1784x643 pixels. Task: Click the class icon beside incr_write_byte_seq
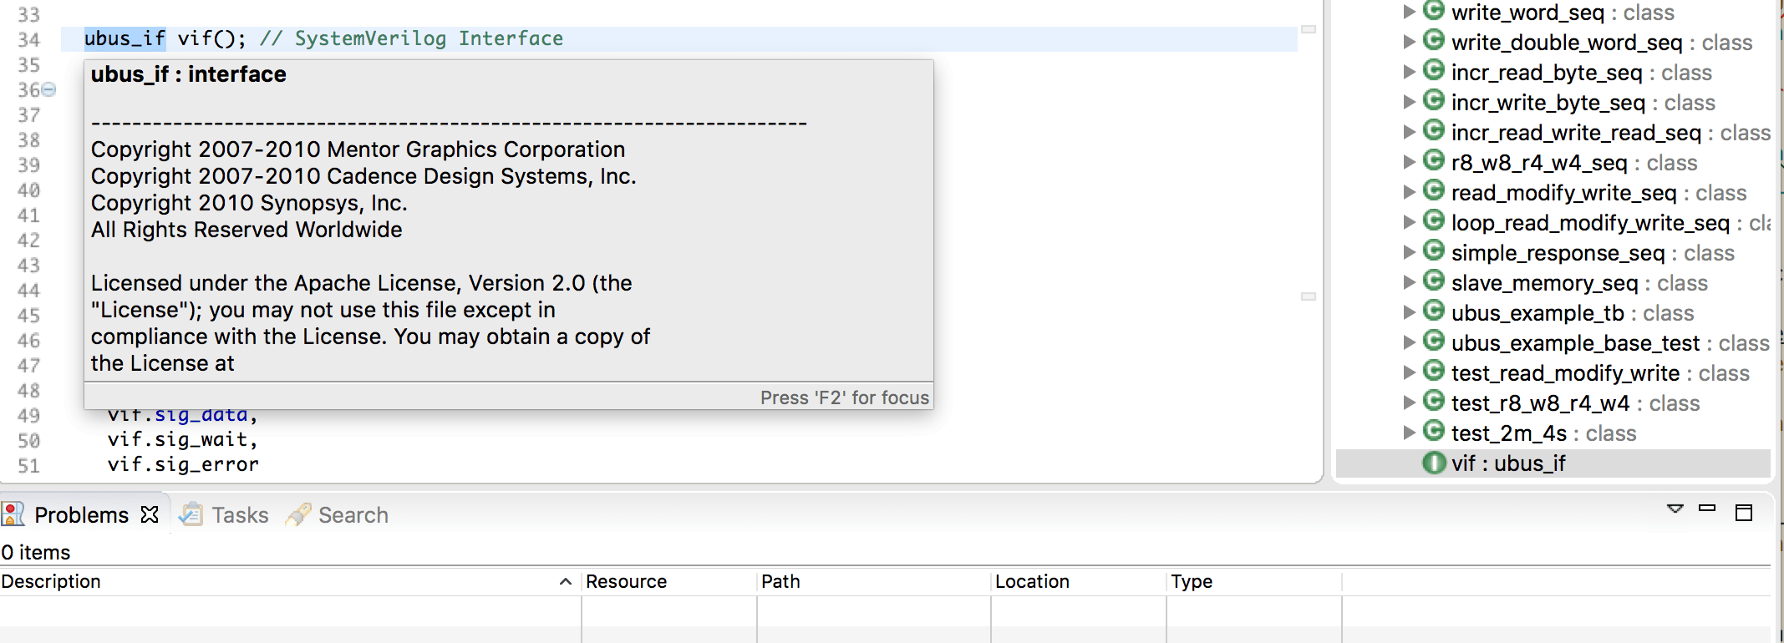coord(1434,100)
